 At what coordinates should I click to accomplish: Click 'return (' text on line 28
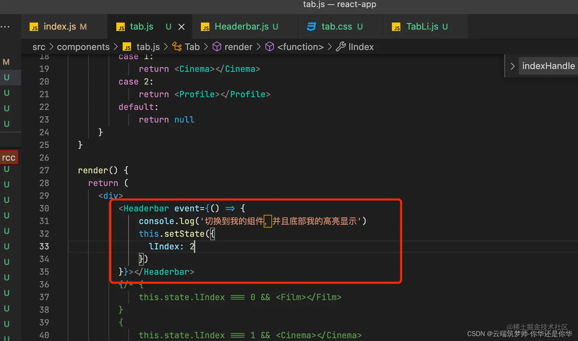tap(108, 183)
